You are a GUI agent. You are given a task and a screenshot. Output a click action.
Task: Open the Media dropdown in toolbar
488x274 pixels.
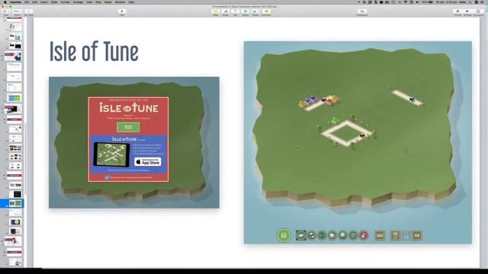(255, 11)
